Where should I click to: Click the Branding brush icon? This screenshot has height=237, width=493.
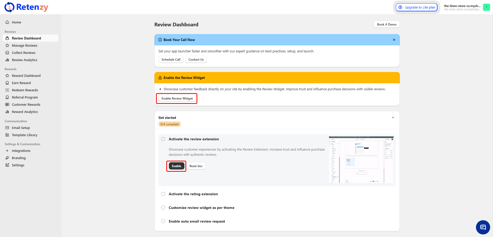coord(7,158)
